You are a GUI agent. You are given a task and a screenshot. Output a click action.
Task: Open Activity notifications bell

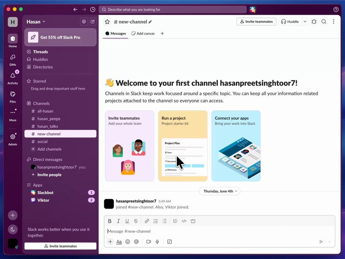coord(13,75)
